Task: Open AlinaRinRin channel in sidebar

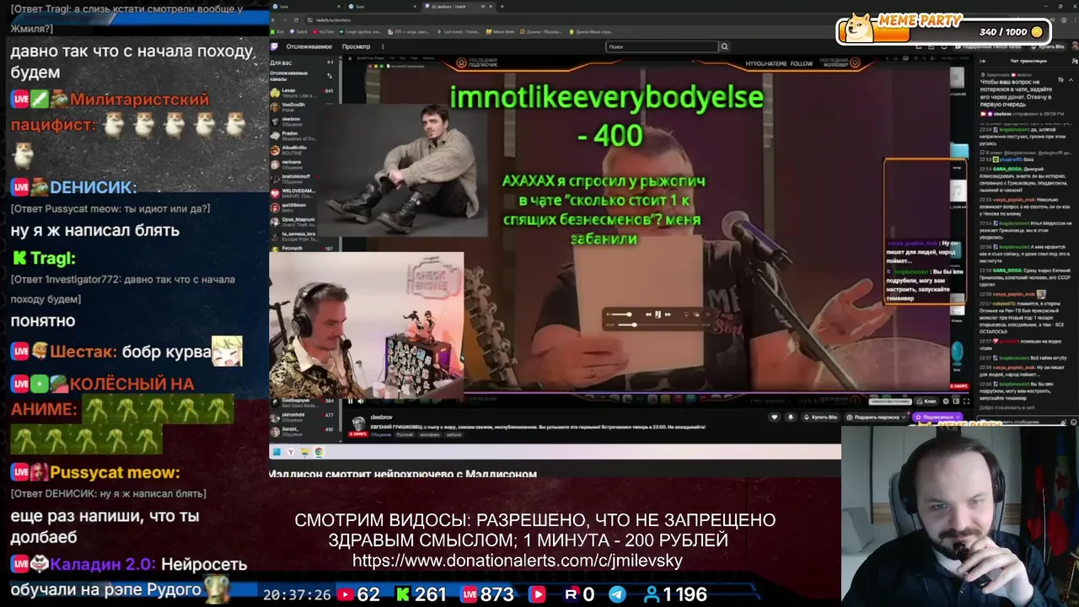Action: click(303, 149)
